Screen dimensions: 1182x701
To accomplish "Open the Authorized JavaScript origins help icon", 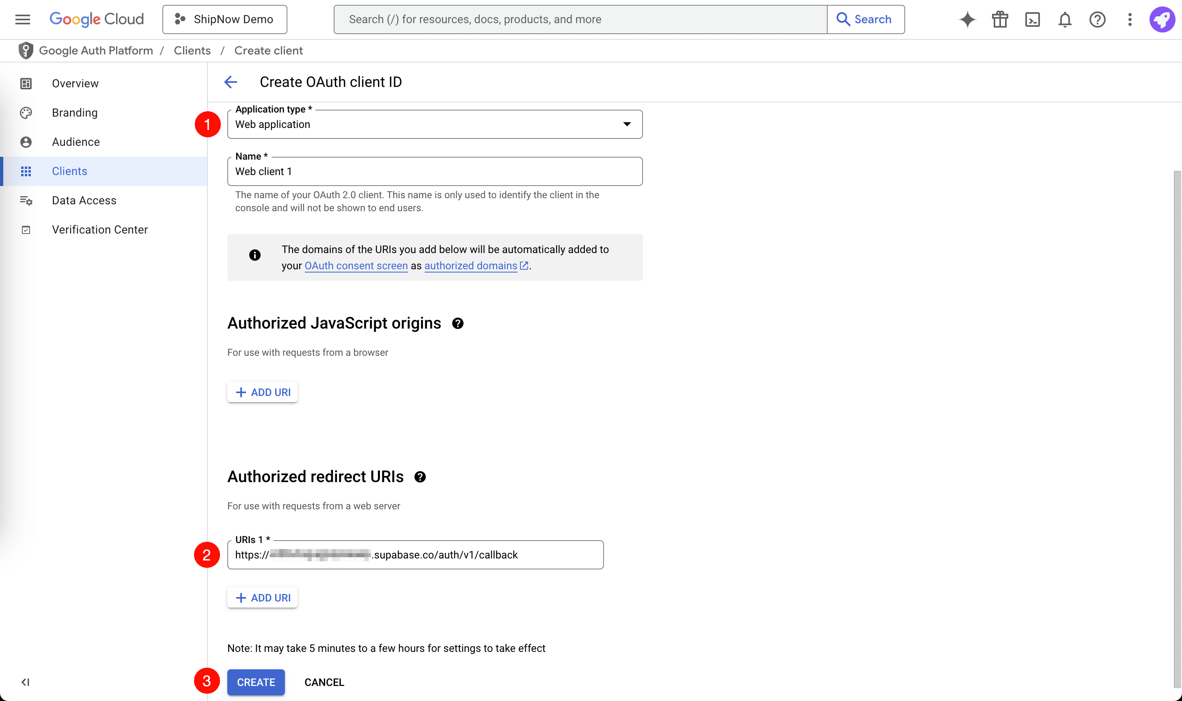I will pos(457,323).
